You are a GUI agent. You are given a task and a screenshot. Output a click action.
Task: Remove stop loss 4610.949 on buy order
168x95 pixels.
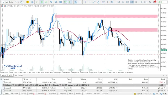click(x=117, y=82)
